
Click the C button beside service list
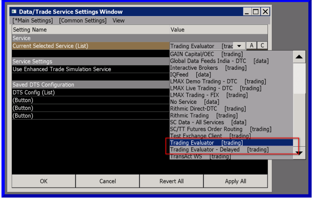point(262,46)
